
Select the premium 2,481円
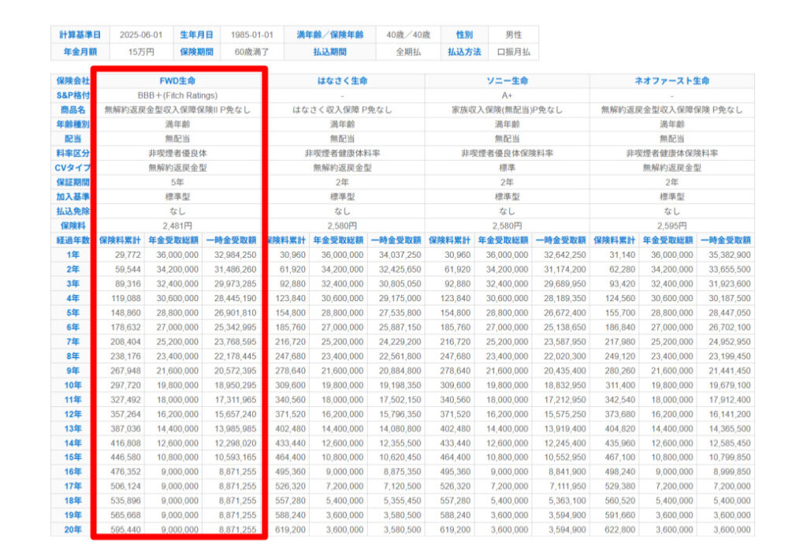click(x=177, y=226)
